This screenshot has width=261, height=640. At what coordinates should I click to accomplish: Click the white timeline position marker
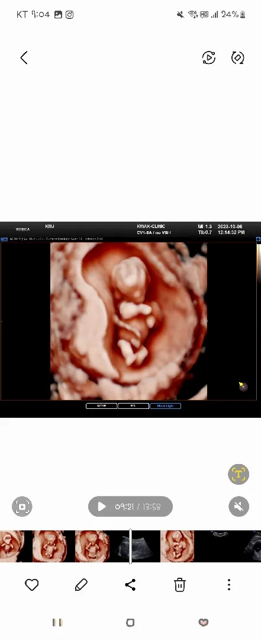[x=130, y=546]
